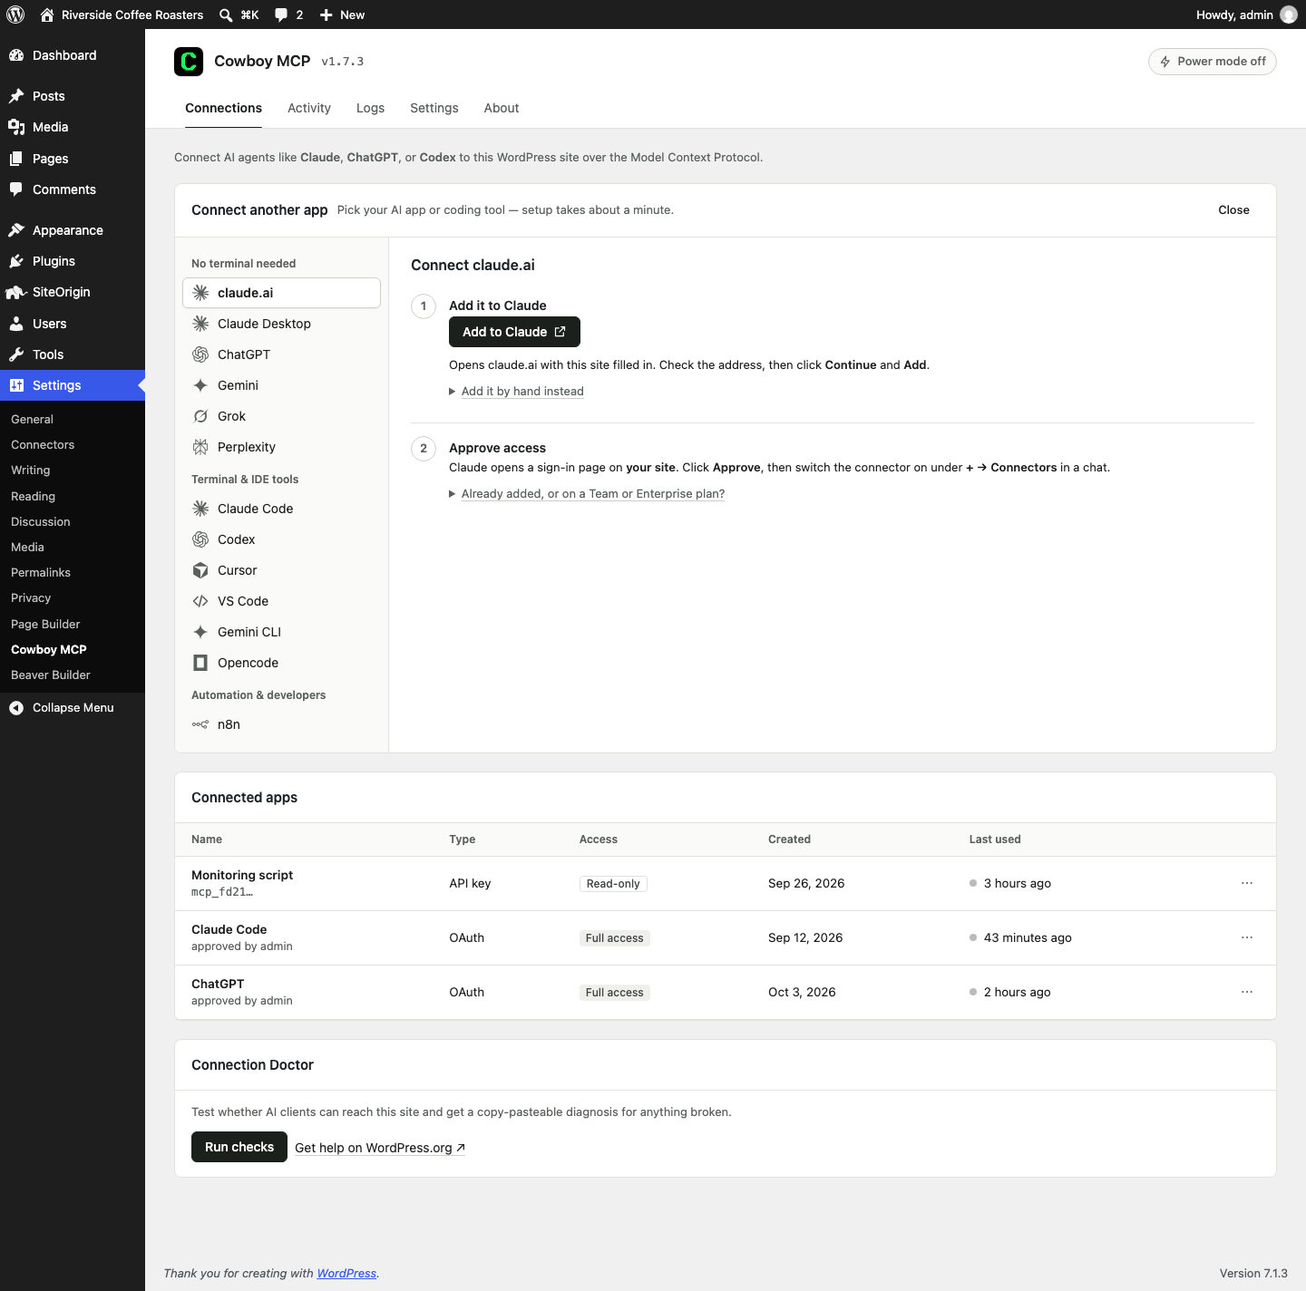This screenshot has height=1291, width=1306.
Task: Choose Claude Code under Terminal & IDE tools
Action: (281, 509)
